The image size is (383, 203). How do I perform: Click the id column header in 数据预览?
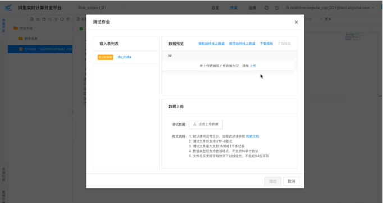point(170,56)
